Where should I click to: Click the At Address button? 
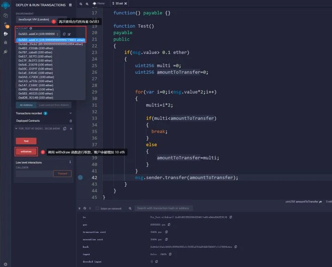coord(26,105)
